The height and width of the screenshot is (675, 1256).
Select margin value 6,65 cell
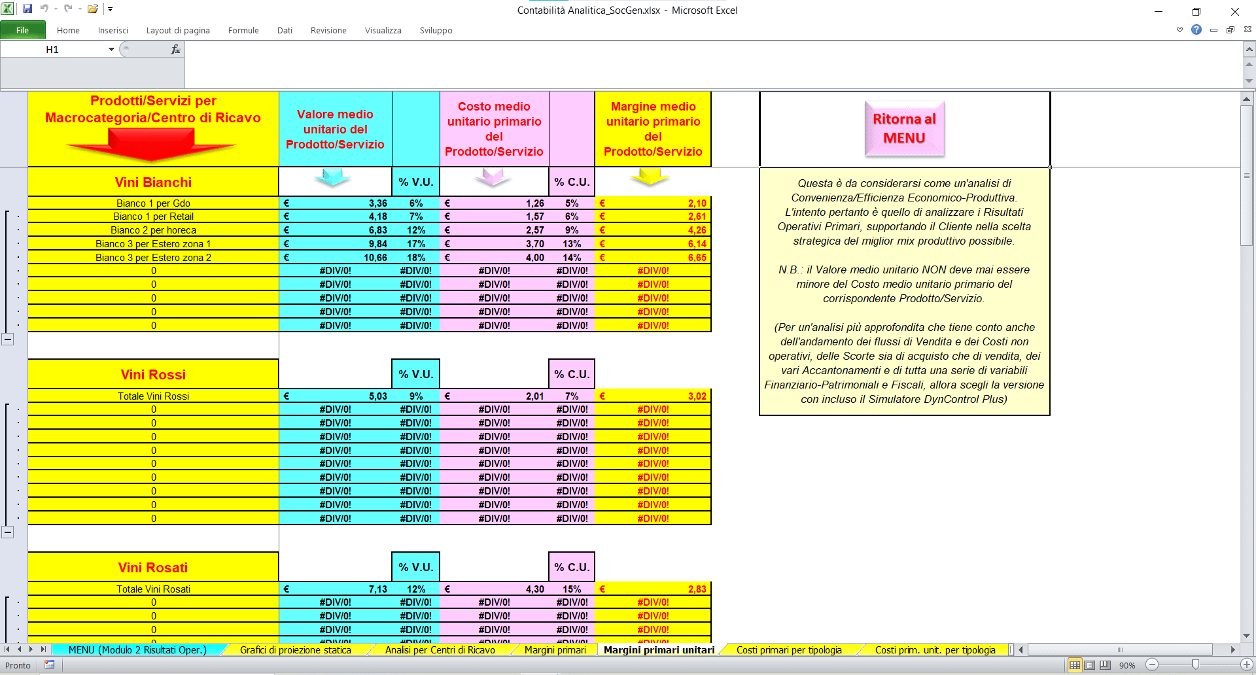[653, 257]
